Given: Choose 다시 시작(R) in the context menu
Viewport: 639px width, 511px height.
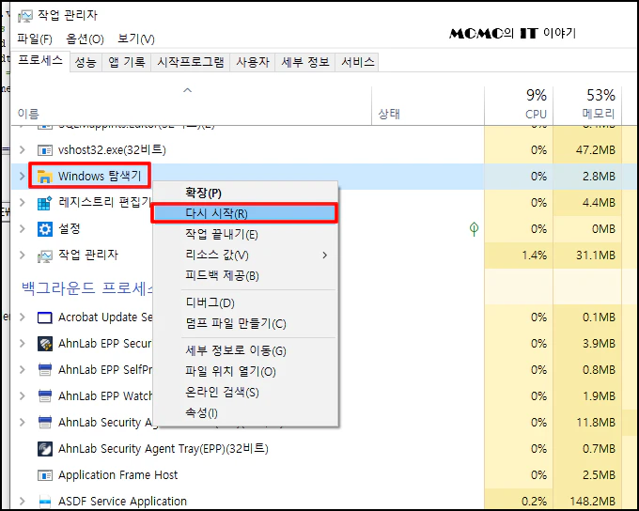Looking at the screenshot, I should (x=245, y=213).
